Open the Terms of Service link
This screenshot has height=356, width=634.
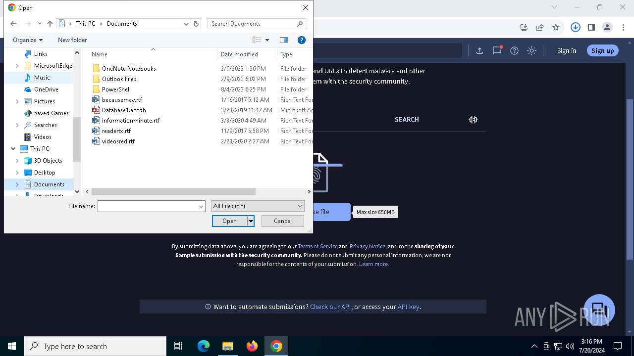coord(317,246)
